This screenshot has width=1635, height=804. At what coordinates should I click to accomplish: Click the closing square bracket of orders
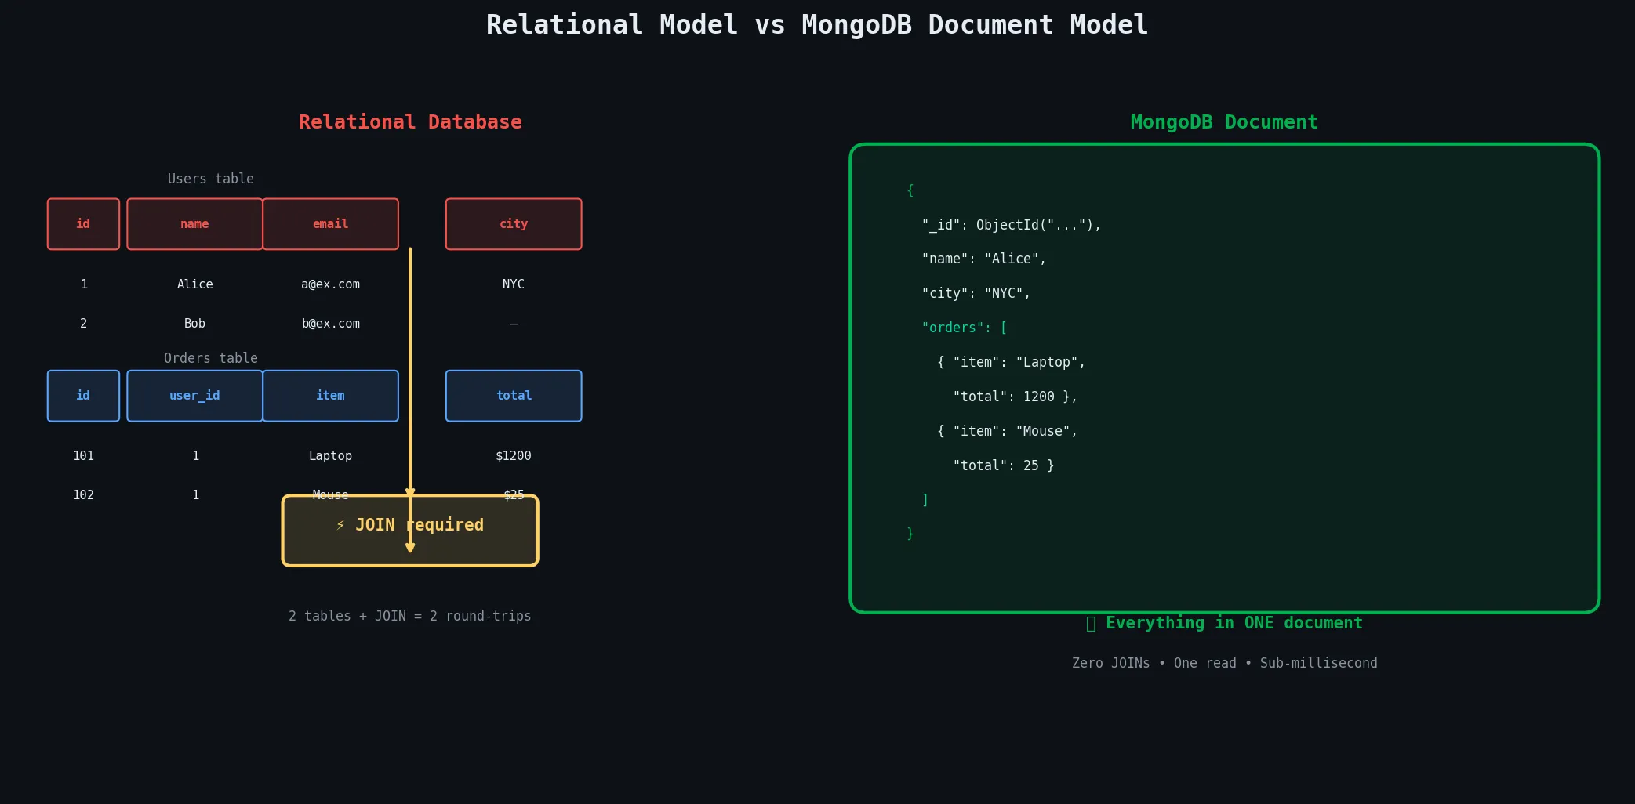[925, 499]
